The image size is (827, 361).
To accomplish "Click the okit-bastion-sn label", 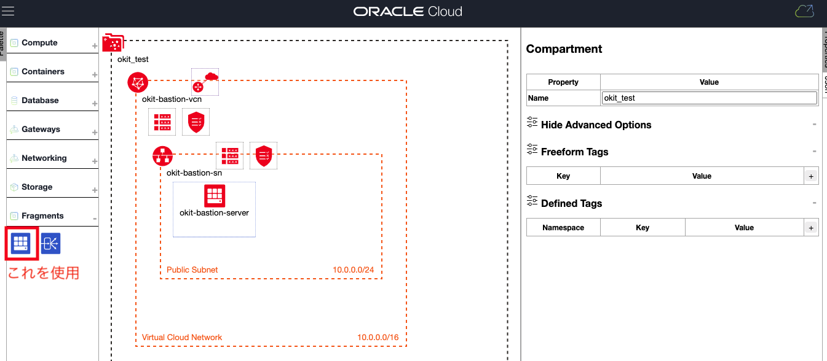I will tap(194, 173).
